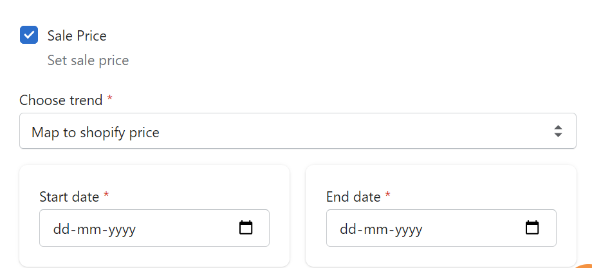Click the Choose trend label

pyautogui.click(x=60, y=100)
